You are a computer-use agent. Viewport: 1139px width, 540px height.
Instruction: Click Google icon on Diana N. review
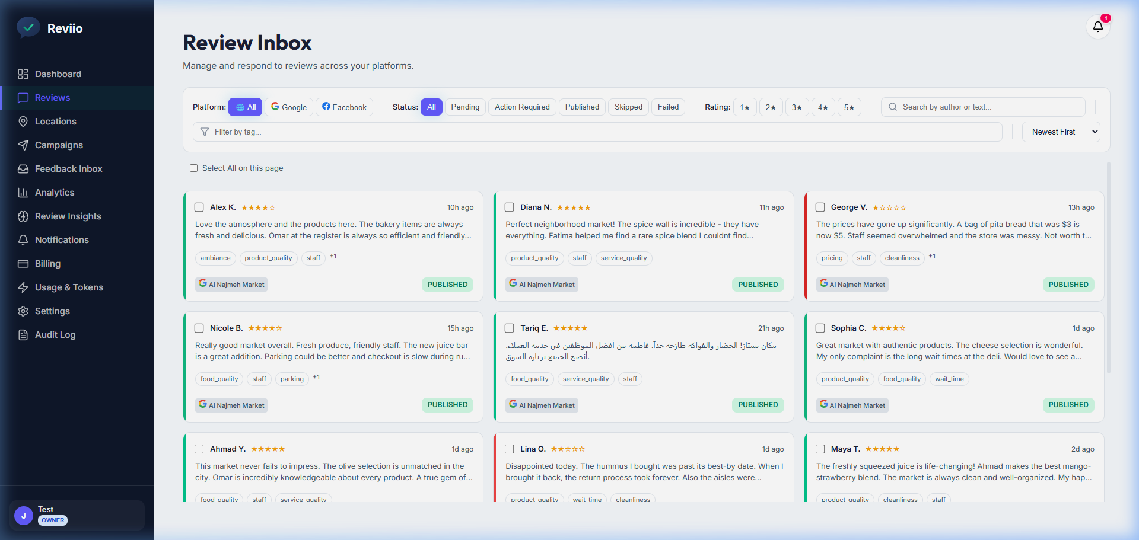point(513,283)
